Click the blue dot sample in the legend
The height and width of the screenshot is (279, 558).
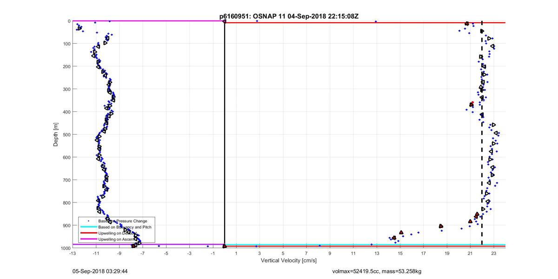[88, 221]
